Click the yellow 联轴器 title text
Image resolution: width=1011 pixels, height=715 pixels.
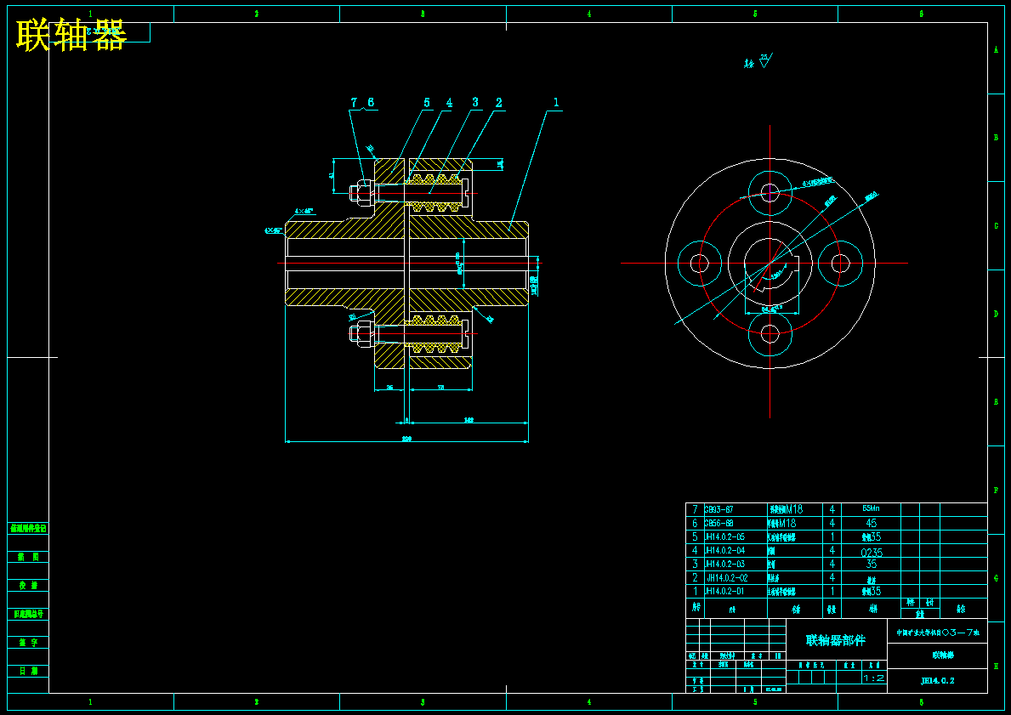click(71, 35)
